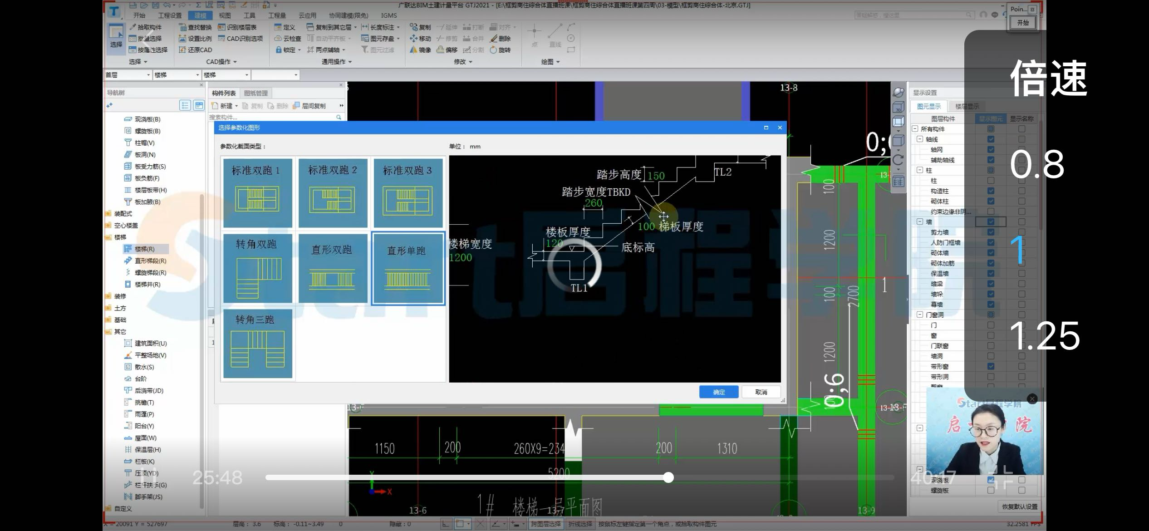Screen dimensions: 1149x531
Task: Open the 工程量 ribbon tab
Action: point(277,15)
